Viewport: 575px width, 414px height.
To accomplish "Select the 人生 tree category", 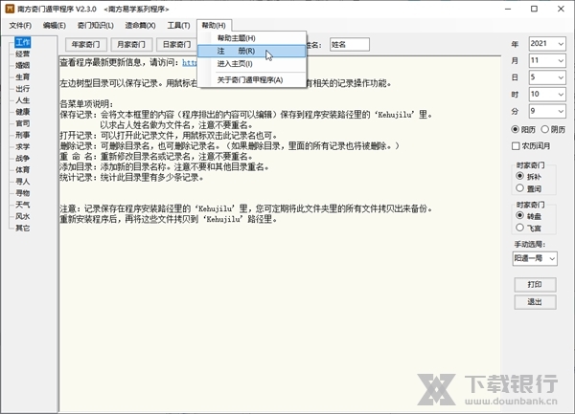I will pyautogui.click(x=22, y=100).
